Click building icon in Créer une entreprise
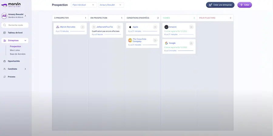This screenshot has height=136, width=273. [210, 5]
